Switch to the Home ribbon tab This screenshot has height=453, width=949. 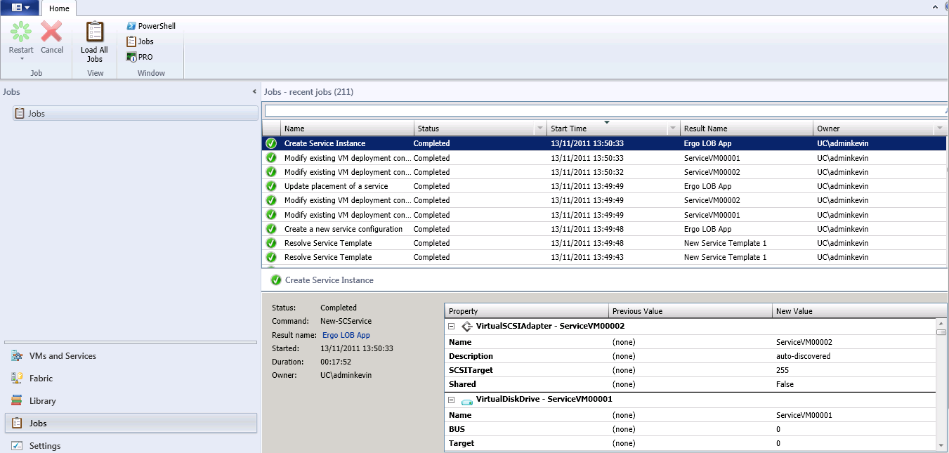[58, 8]
